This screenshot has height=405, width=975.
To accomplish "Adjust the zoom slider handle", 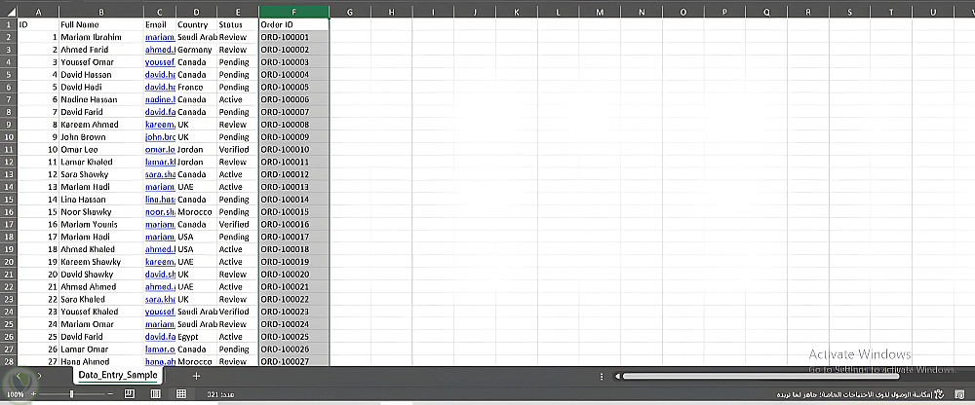I will [x=72, y=394].
